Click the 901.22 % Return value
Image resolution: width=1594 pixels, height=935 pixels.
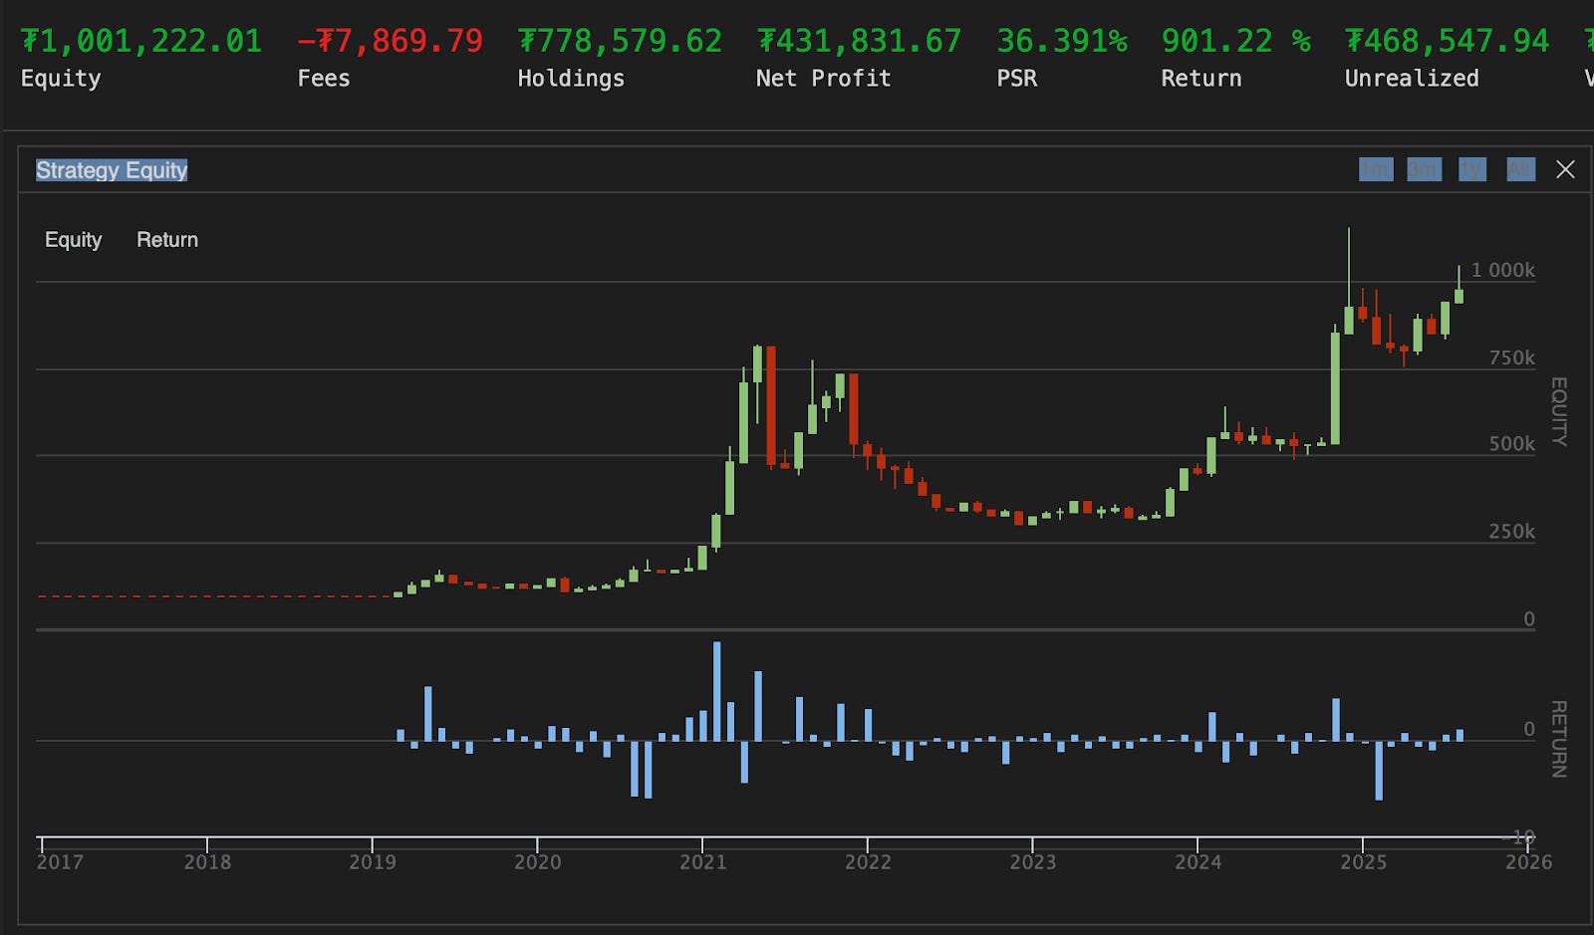point(1235,41)
